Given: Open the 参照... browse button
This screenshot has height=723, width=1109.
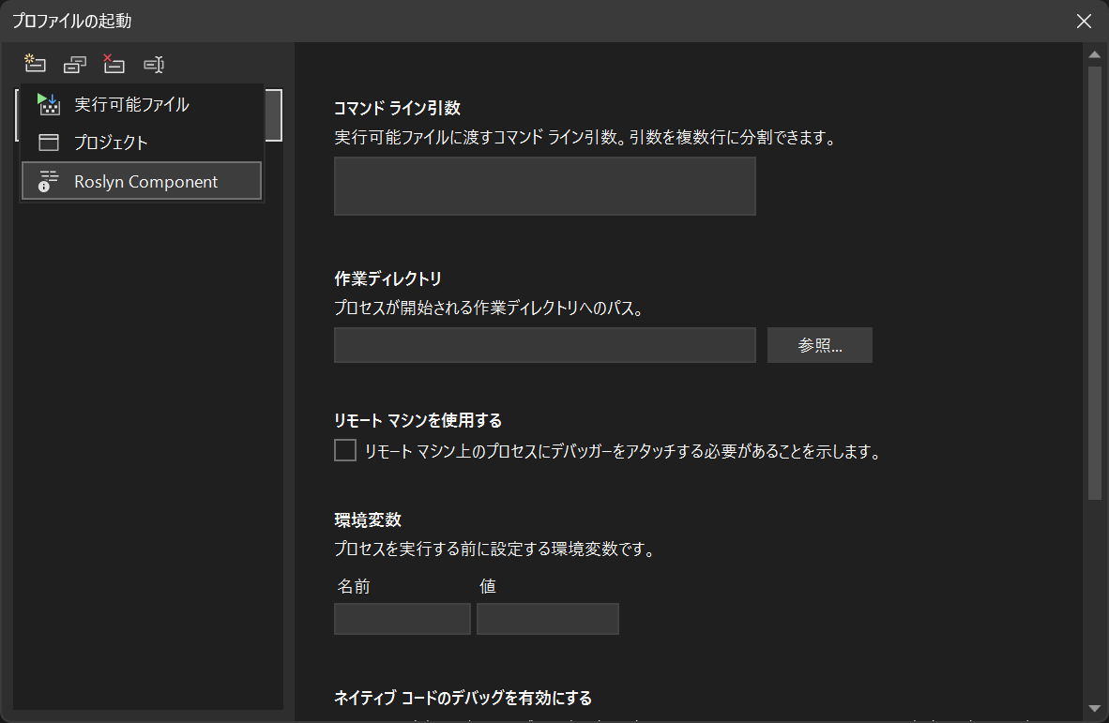Looking at the screenshot, I should point(820,345).
